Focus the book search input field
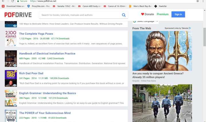206x122 pixels. click(x=80, y=15)
